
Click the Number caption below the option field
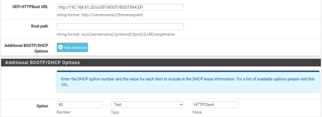pyautogui.click(x=64, y=112)
